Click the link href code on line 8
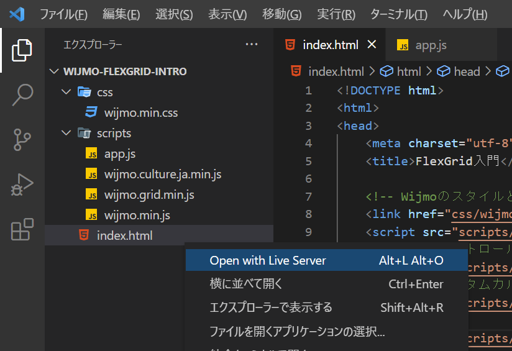Viewport: 512px width, 351px height. [439, 214]
